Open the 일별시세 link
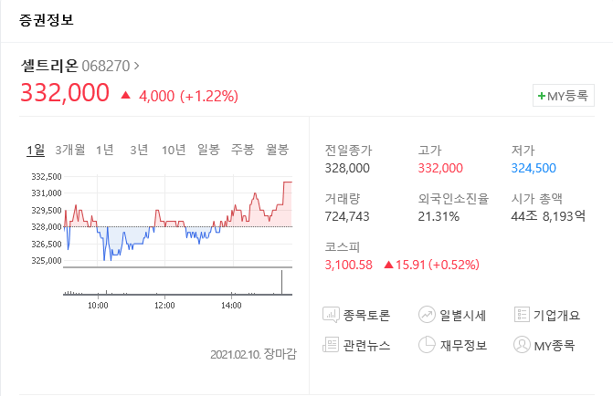Image resolution: width=613 pixels, height=396 pixels. (463, 315)
